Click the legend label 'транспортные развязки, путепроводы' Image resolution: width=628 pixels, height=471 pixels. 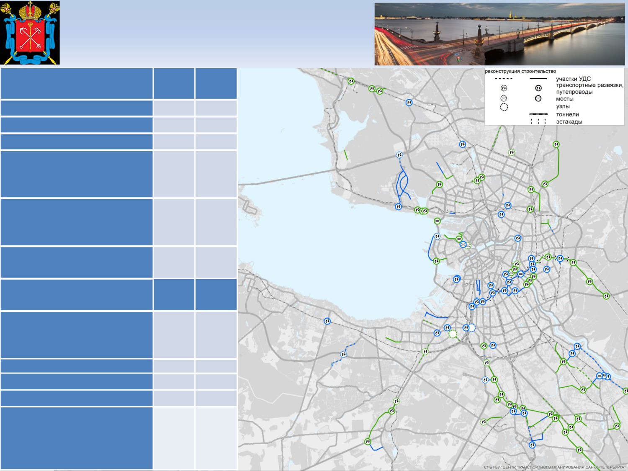click(589, 88)
